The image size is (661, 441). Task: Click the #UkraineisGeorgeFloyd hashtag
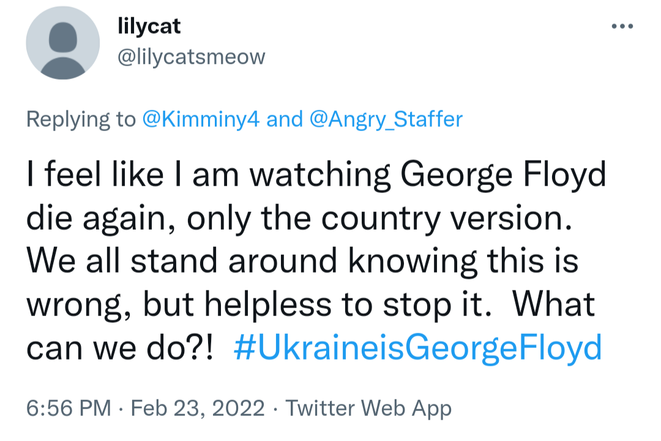[418, 349]
